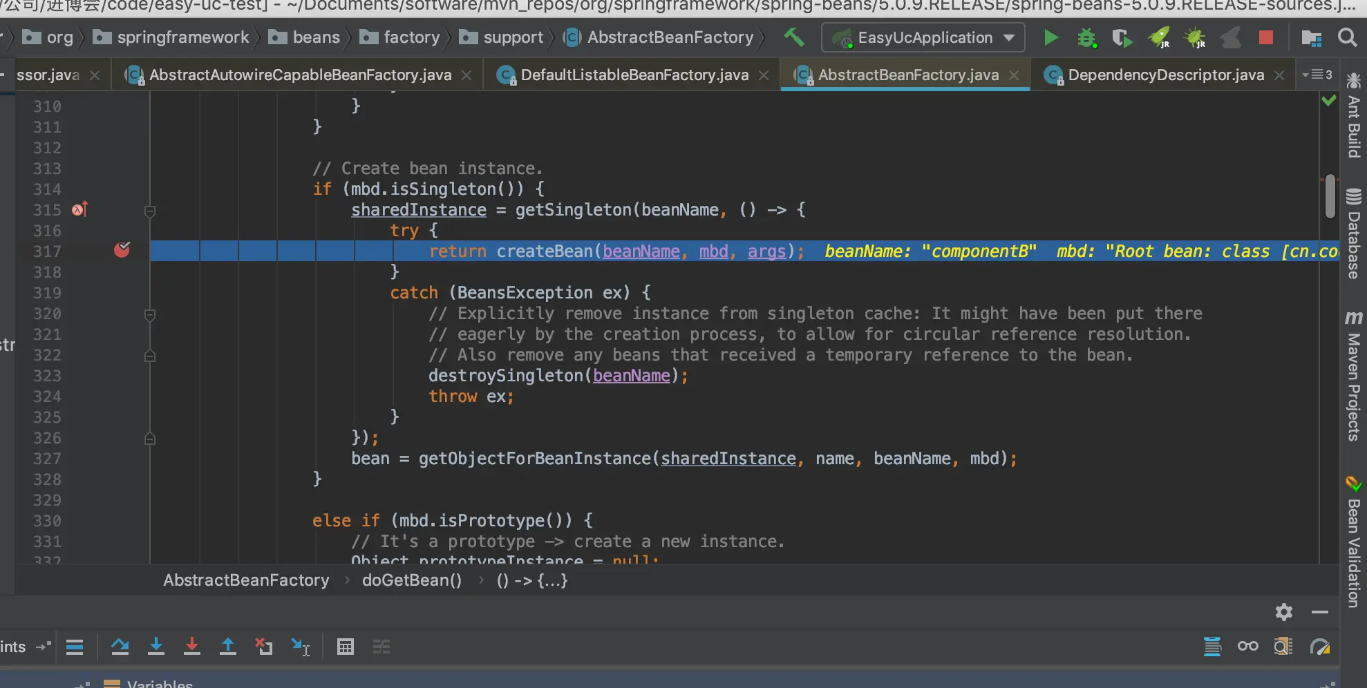Run with coverage using the shield icon
The height and width of the screenshot is (688, 1367).
1122,37
